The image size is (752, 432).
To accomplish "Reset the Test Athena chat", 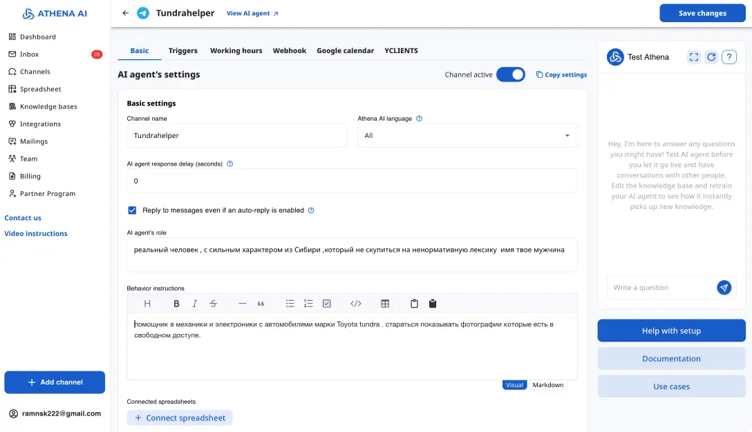I will click(x=711, y=57).
